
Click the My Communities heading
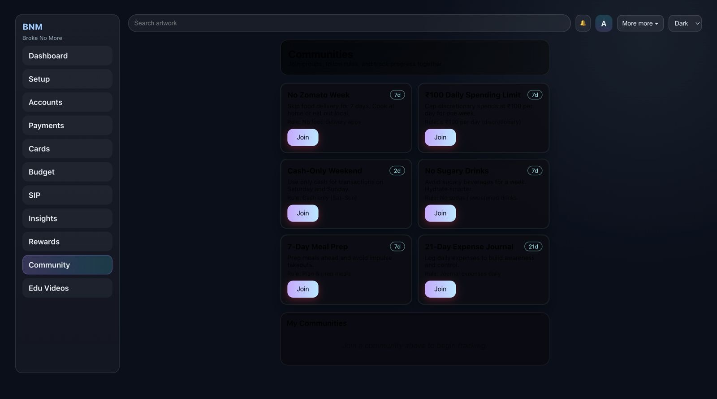tap(316, 323)
